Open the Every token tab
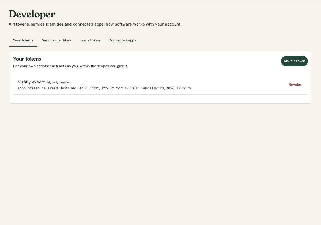321x225 pixels. (90, 40)
